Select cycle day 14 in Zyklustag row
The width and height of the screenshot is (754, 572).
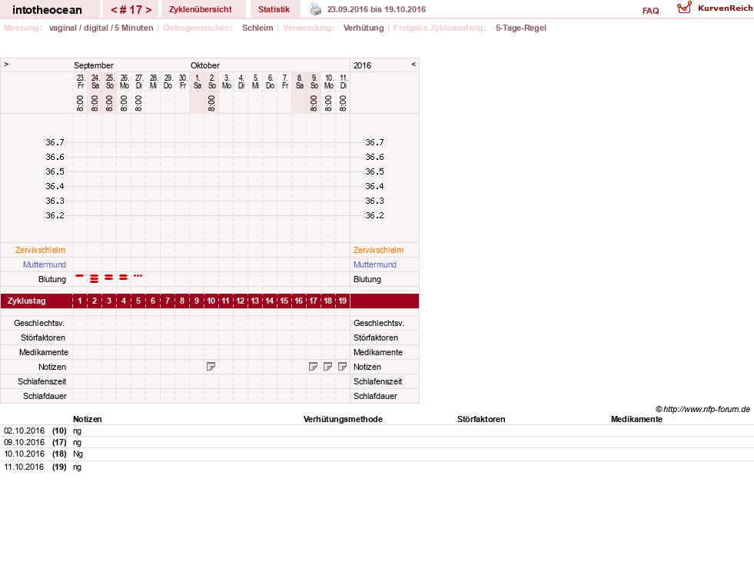tap(269, 301)
